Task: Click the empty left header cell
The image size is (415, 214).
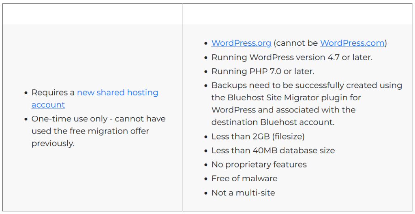Action: pyautogui.click(x=92, y=14)
